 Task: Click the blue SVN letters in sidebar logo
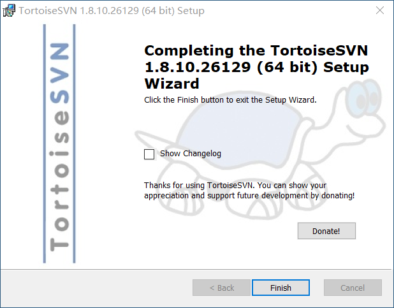[x=59, y=73]
